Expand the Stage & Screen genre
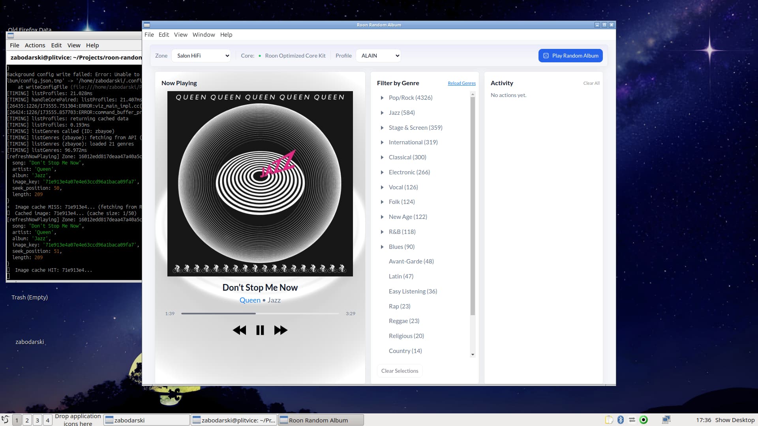Image resolution: width=758 pixels, height=426 pixels. (x=382, y=128)
